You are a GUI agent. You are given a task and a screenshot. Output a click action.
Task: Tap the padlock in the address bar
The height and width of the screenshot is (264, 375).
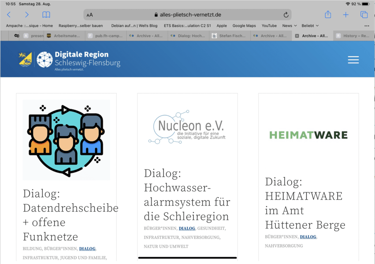point(156,15)
